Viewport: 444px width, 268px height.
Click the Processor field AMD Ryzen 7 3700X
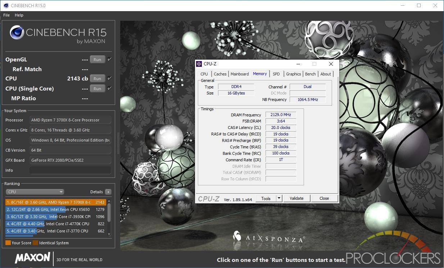pos(70,120)
